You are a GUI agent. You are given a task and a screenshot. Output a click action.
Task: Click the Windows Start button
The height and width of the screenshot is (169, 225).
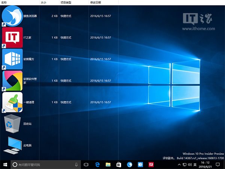[5, 164]
